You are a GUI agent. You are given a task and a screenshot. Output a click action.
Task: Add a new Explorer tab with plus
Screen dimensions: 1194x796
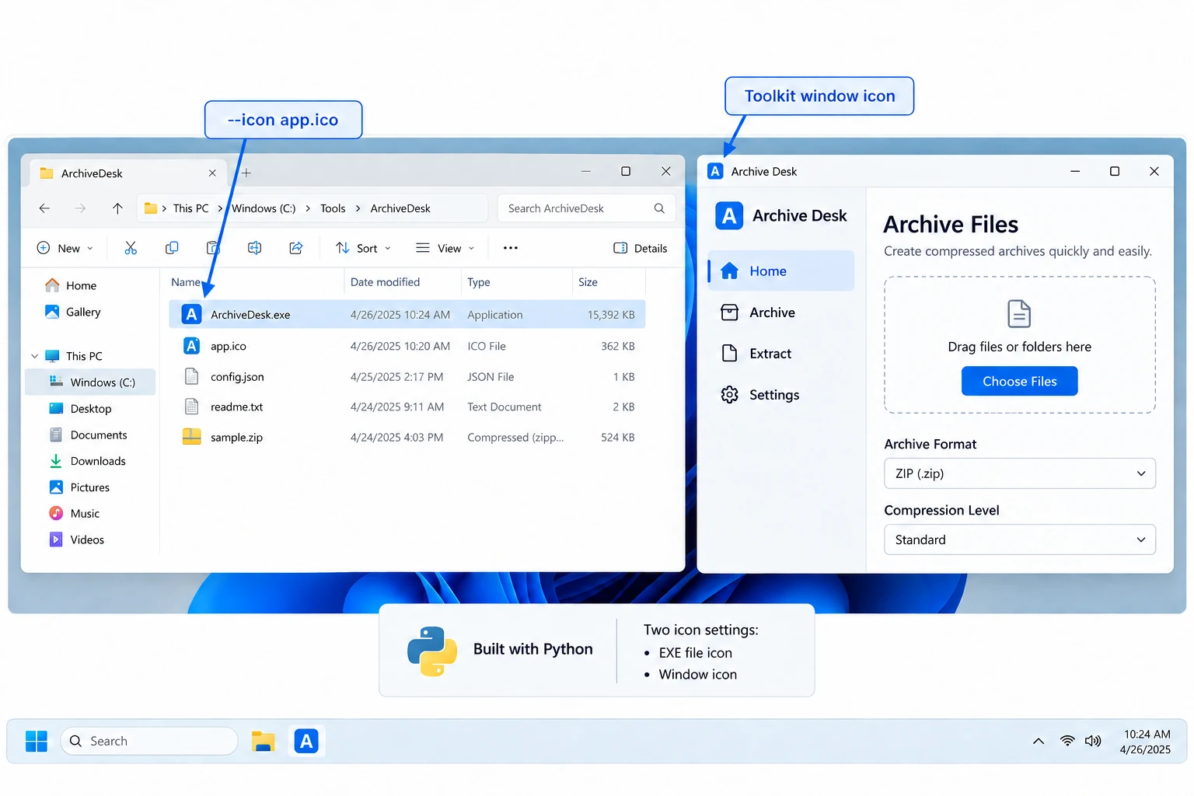click(246, 173)
